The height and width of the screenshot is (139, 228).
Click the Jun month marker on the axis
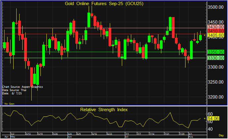(x=70, y=136)
